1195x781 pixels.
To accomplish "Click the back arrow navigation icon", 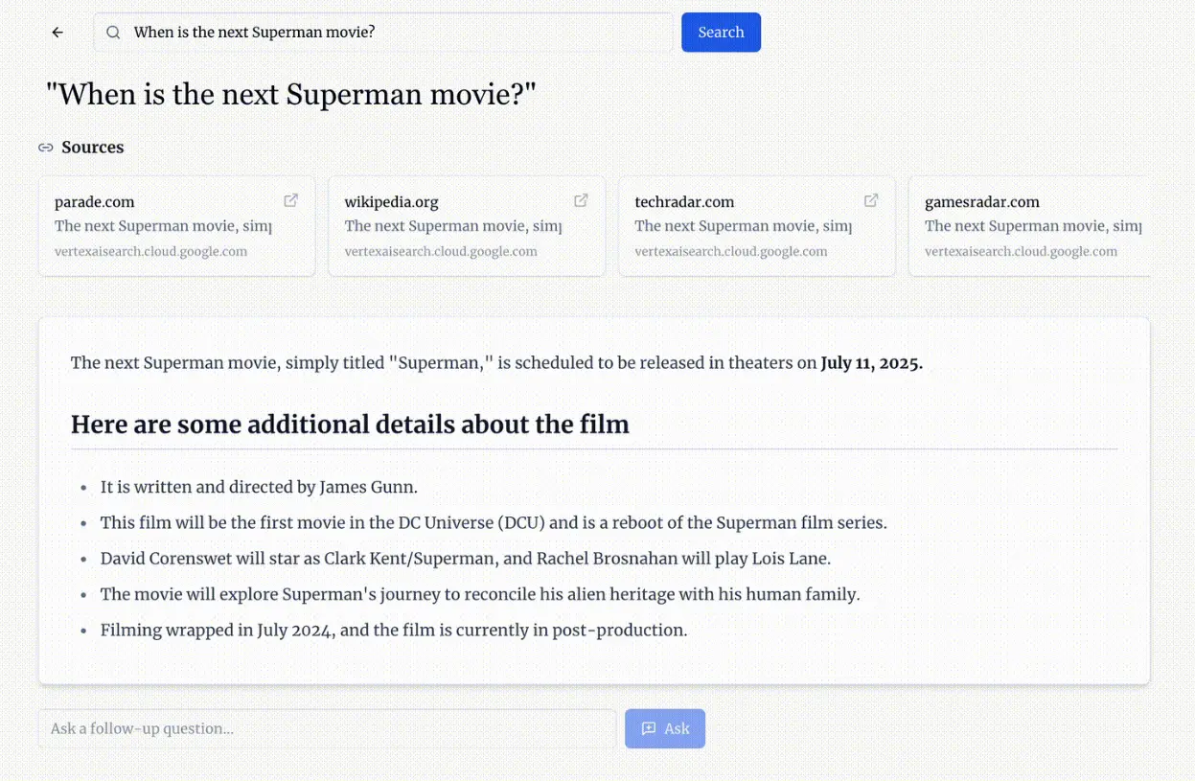I will [x=57, y=32].
